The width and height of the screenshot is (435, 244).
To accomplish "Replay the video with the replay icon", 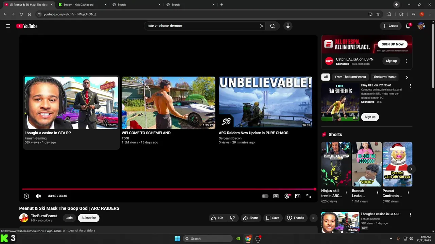I will click(x=27, y=196).
